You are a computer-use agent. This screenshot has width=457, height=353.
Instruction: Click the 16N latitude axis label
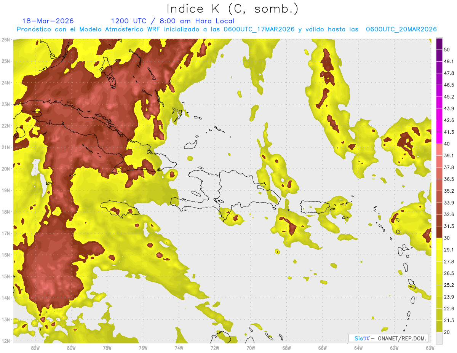5,255
